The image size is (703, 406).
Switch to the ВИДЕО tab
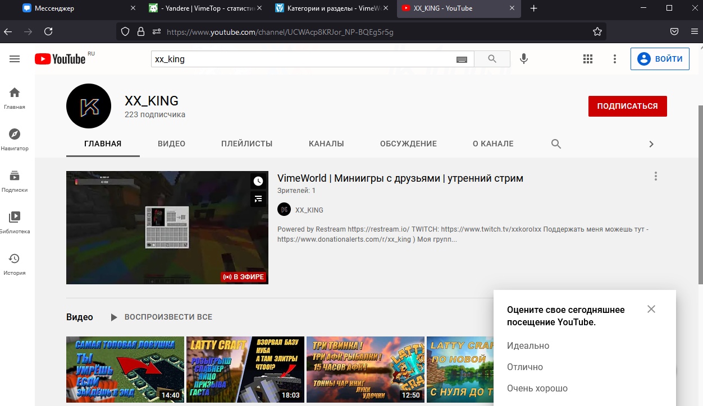[x=171, y=144]
